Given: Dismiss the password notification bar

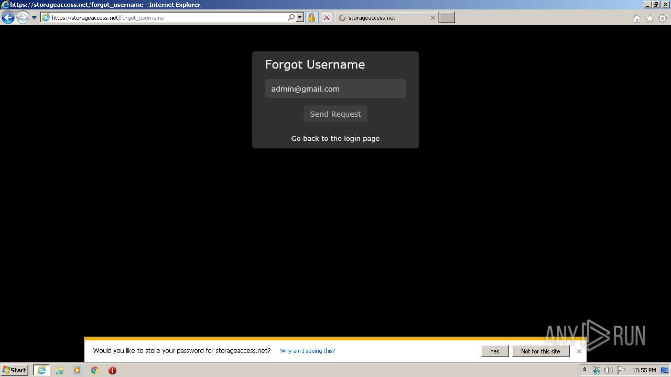Looking at the screenshot, I should [x=579, y=351].
